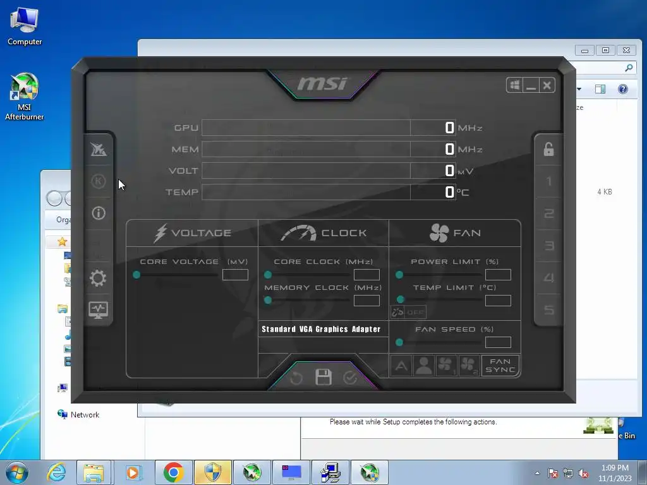Open Afterburner settings gear icon

tap(98, 278)
